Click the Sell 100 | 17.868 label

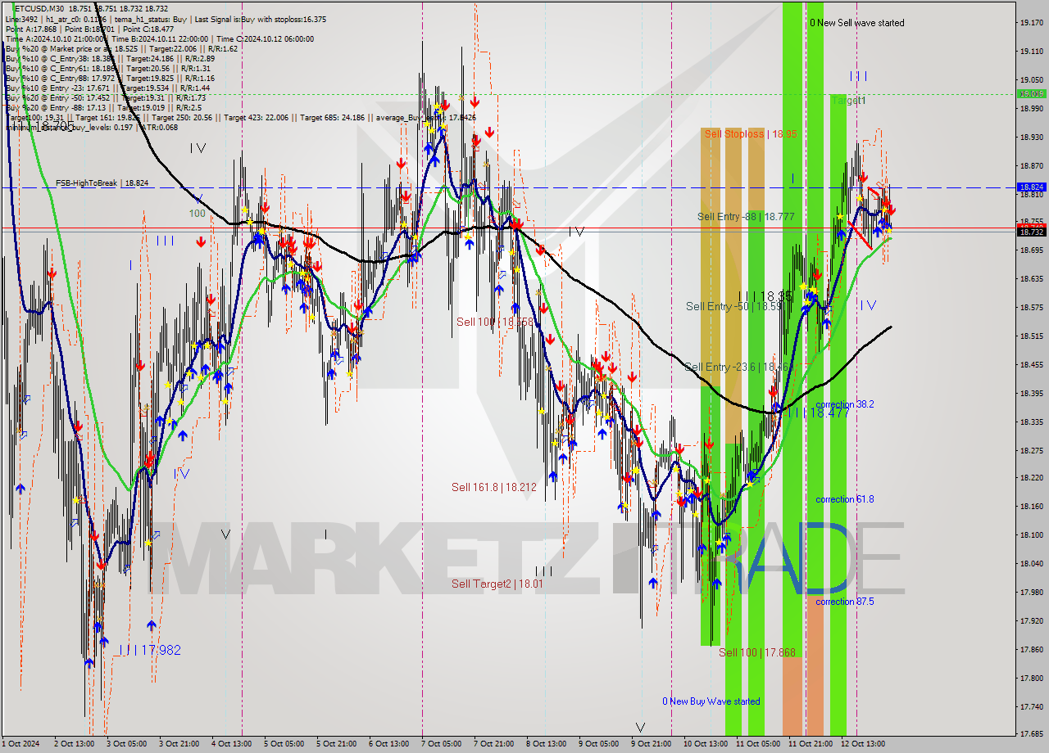[757, 652]
